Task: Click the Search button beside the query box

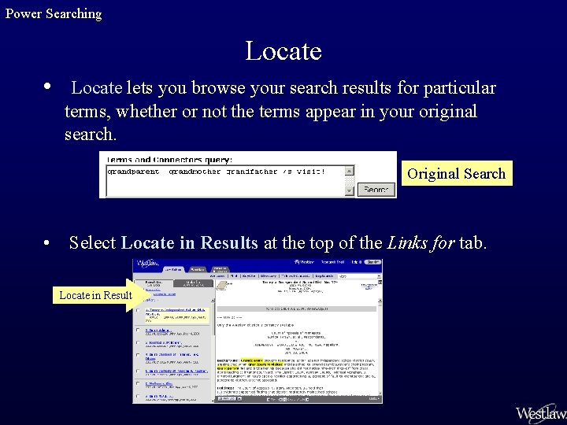Action: pos(376,190)
